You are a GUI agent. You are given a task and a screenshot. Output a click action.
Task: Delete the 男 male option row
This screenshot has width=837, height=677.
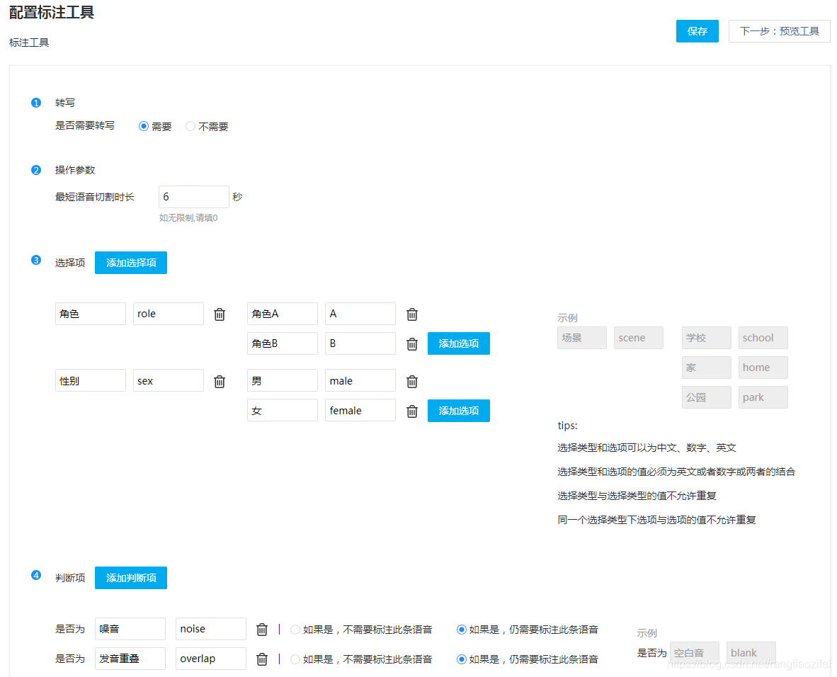411,381
